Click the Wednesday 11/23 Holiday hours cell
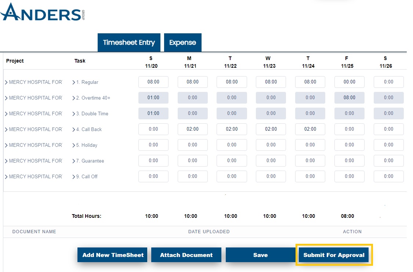413x272 pixels. (271, 145)
